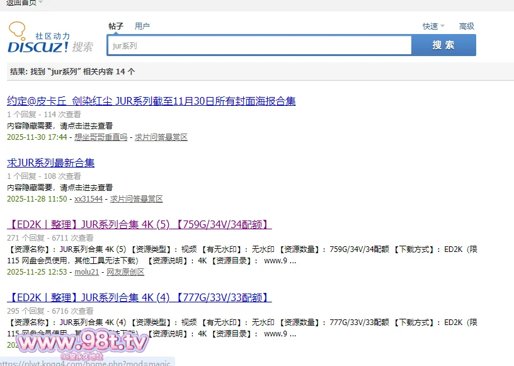View author profile xx31544
Viewport: 514px width, 366px height.
88,199
